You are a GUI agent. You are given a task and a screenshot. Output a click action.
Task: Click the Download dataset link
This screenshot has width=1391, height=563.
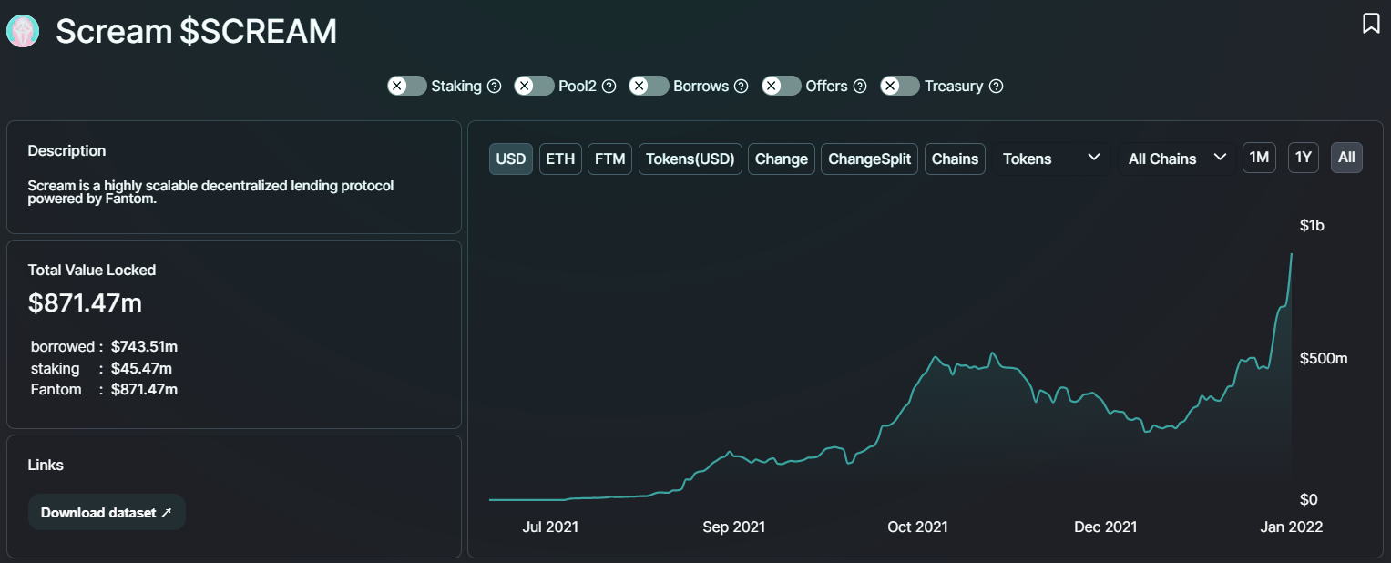[x=107, y=512]
